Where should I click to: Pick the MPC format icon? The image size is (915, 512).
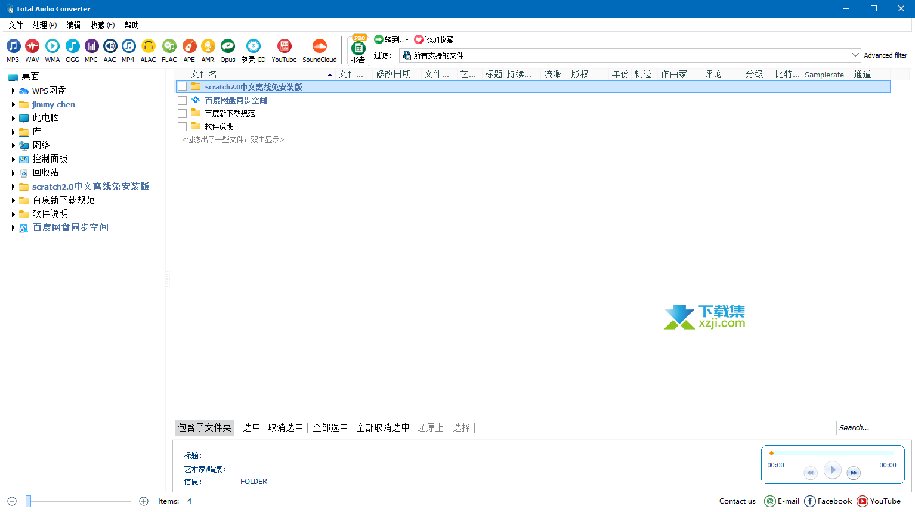(x=91, y=46)
